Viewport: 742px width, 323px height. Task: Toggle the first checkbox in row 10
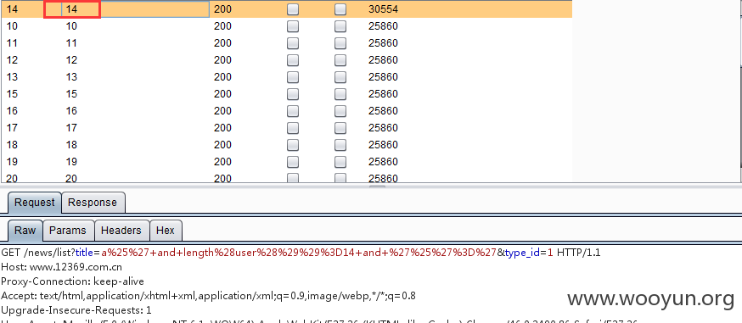[x=293, y=26]
